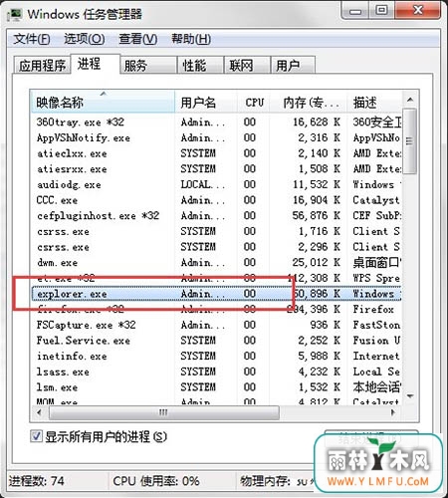The height and width of the screenshot is (498, 448).
Task: Select csrss.exe using 1,716 K
Action: 216,231
